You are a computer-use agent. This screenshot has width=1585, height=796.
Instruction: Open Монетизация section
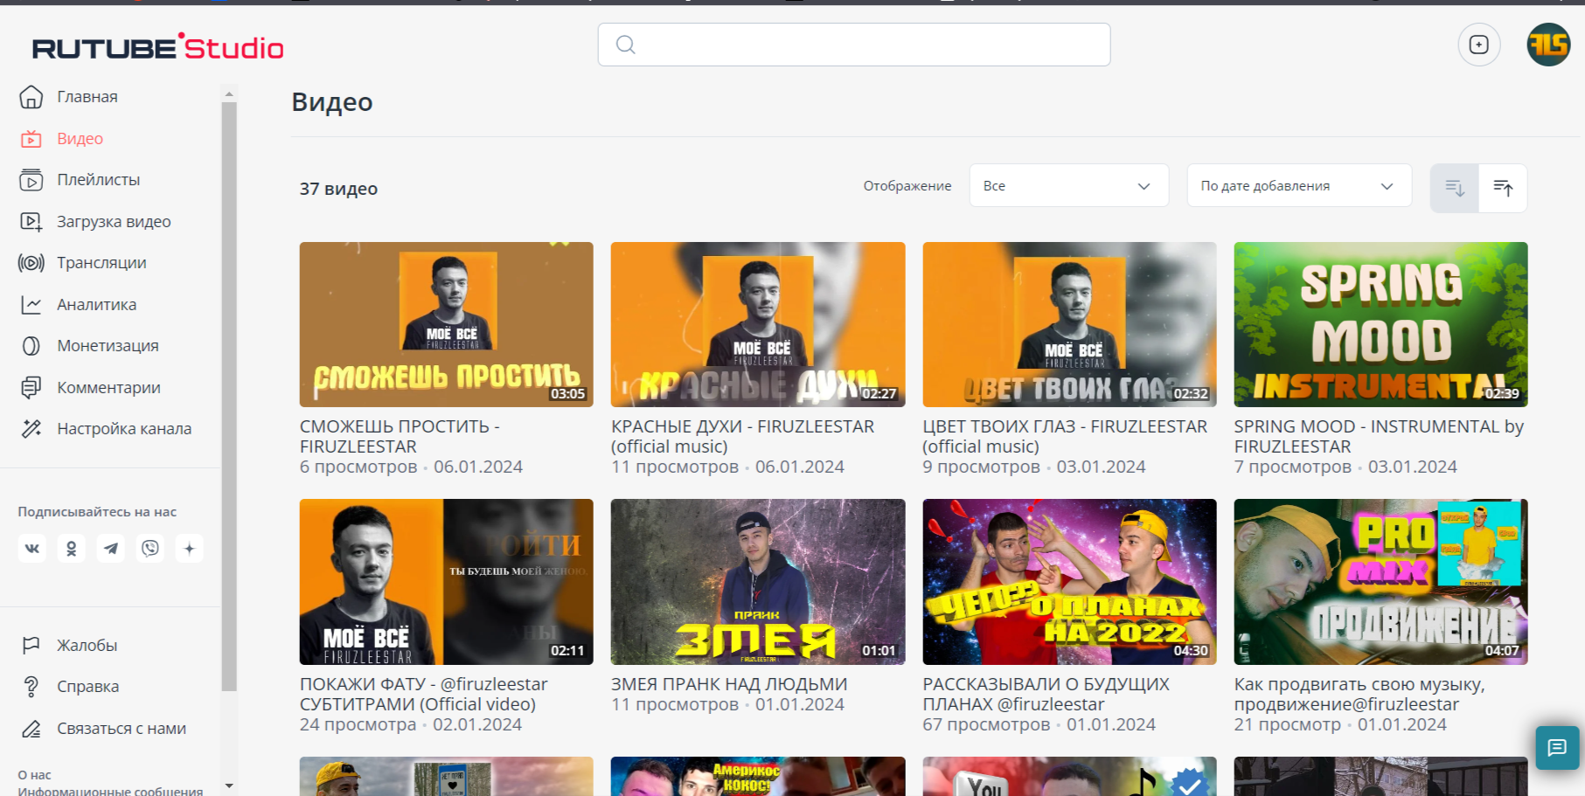[108, 346]
